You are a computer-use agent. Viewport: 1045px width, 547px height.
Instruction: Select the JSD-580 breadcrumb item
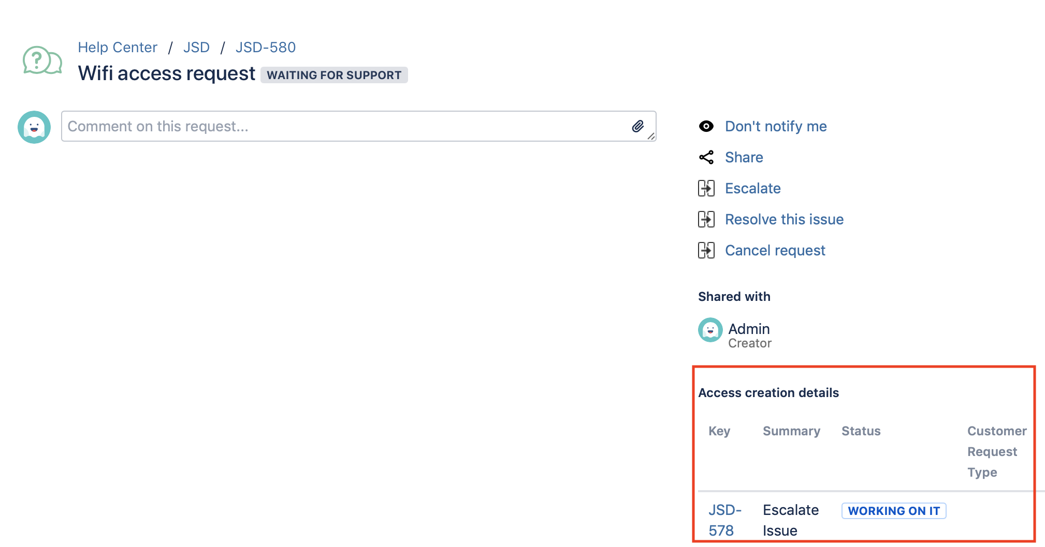(x=266, y=47)
